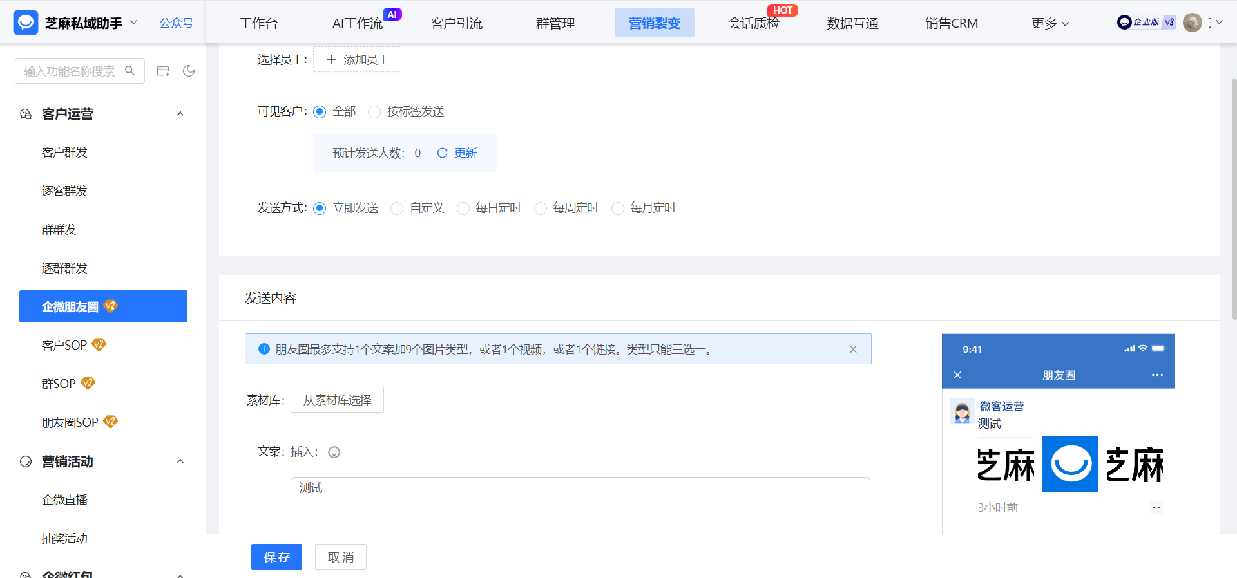Image resolution: width=1237 pixels, height=578 pixels.
Task: Click the 微客运营 avatar in preview
Action: click(962, 411)
